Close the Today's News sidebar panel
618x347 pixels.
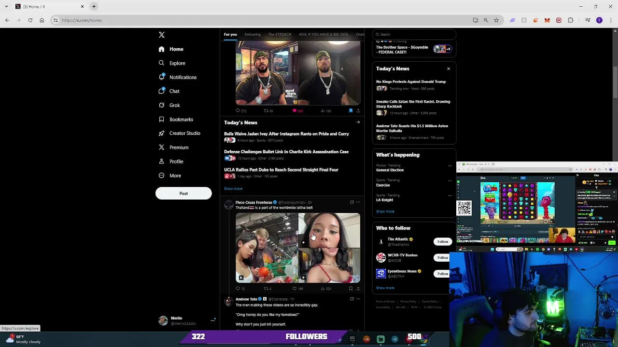[449, 68]
